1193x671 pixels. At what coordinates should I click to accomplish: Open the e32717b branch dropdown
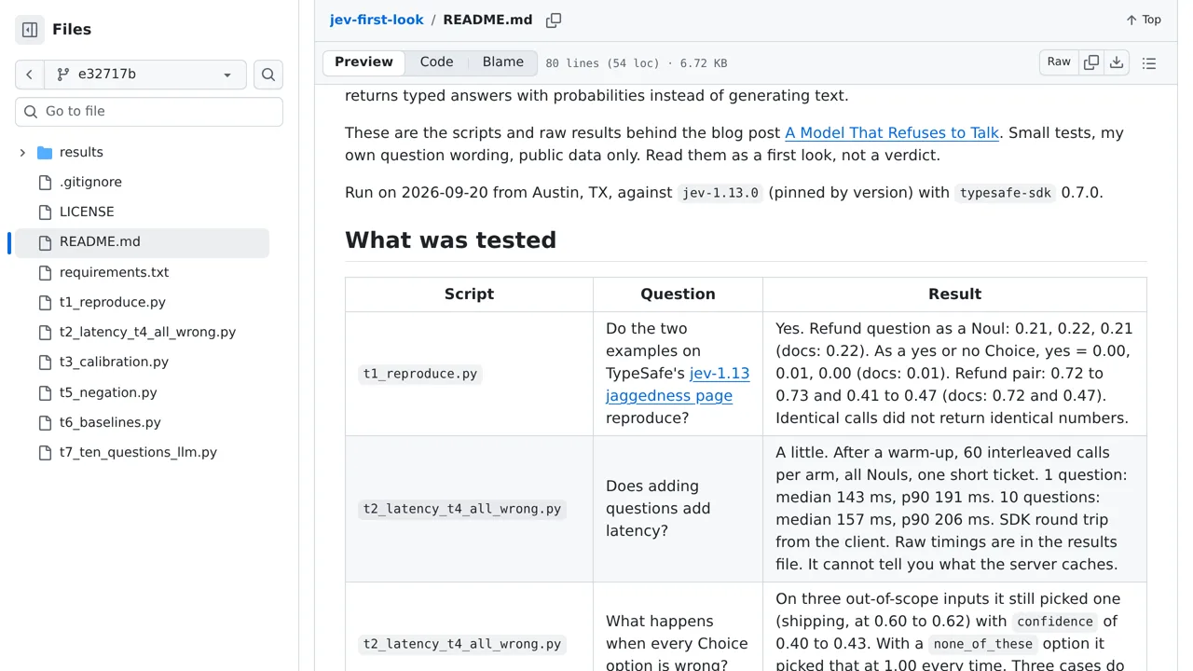tap(144, 75)
